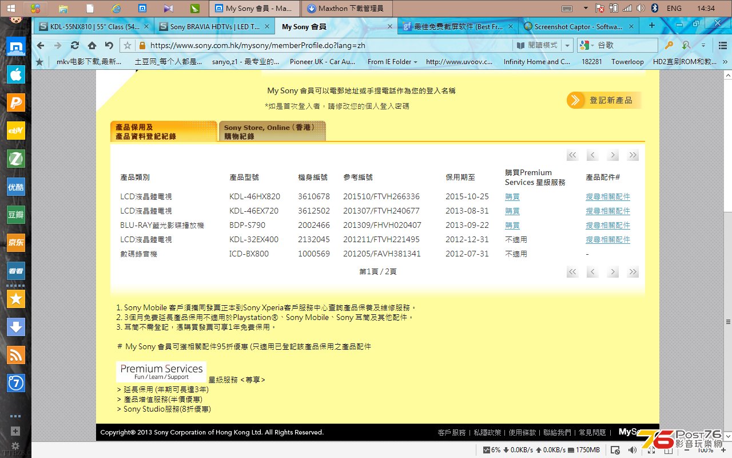Go to previous page in top pager
Viewport: 732px width, 458px height.
pyautogui.click(x=592, y=155)
